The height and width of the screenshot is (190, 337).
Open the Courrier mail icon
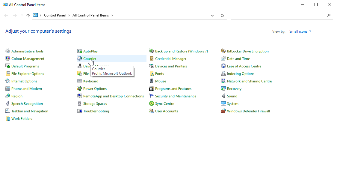[80, 59]
